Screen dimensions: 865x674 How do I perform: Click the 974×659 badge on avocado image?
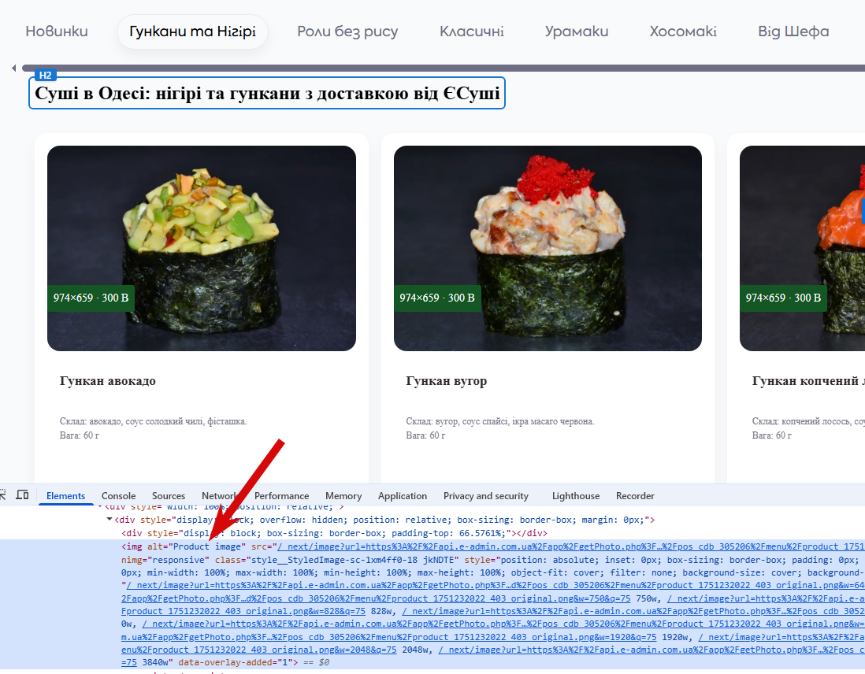(x=91, y=298)
